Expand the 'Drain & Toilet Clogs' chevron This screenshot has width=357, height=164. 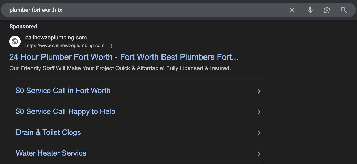(x=259, y=133)
